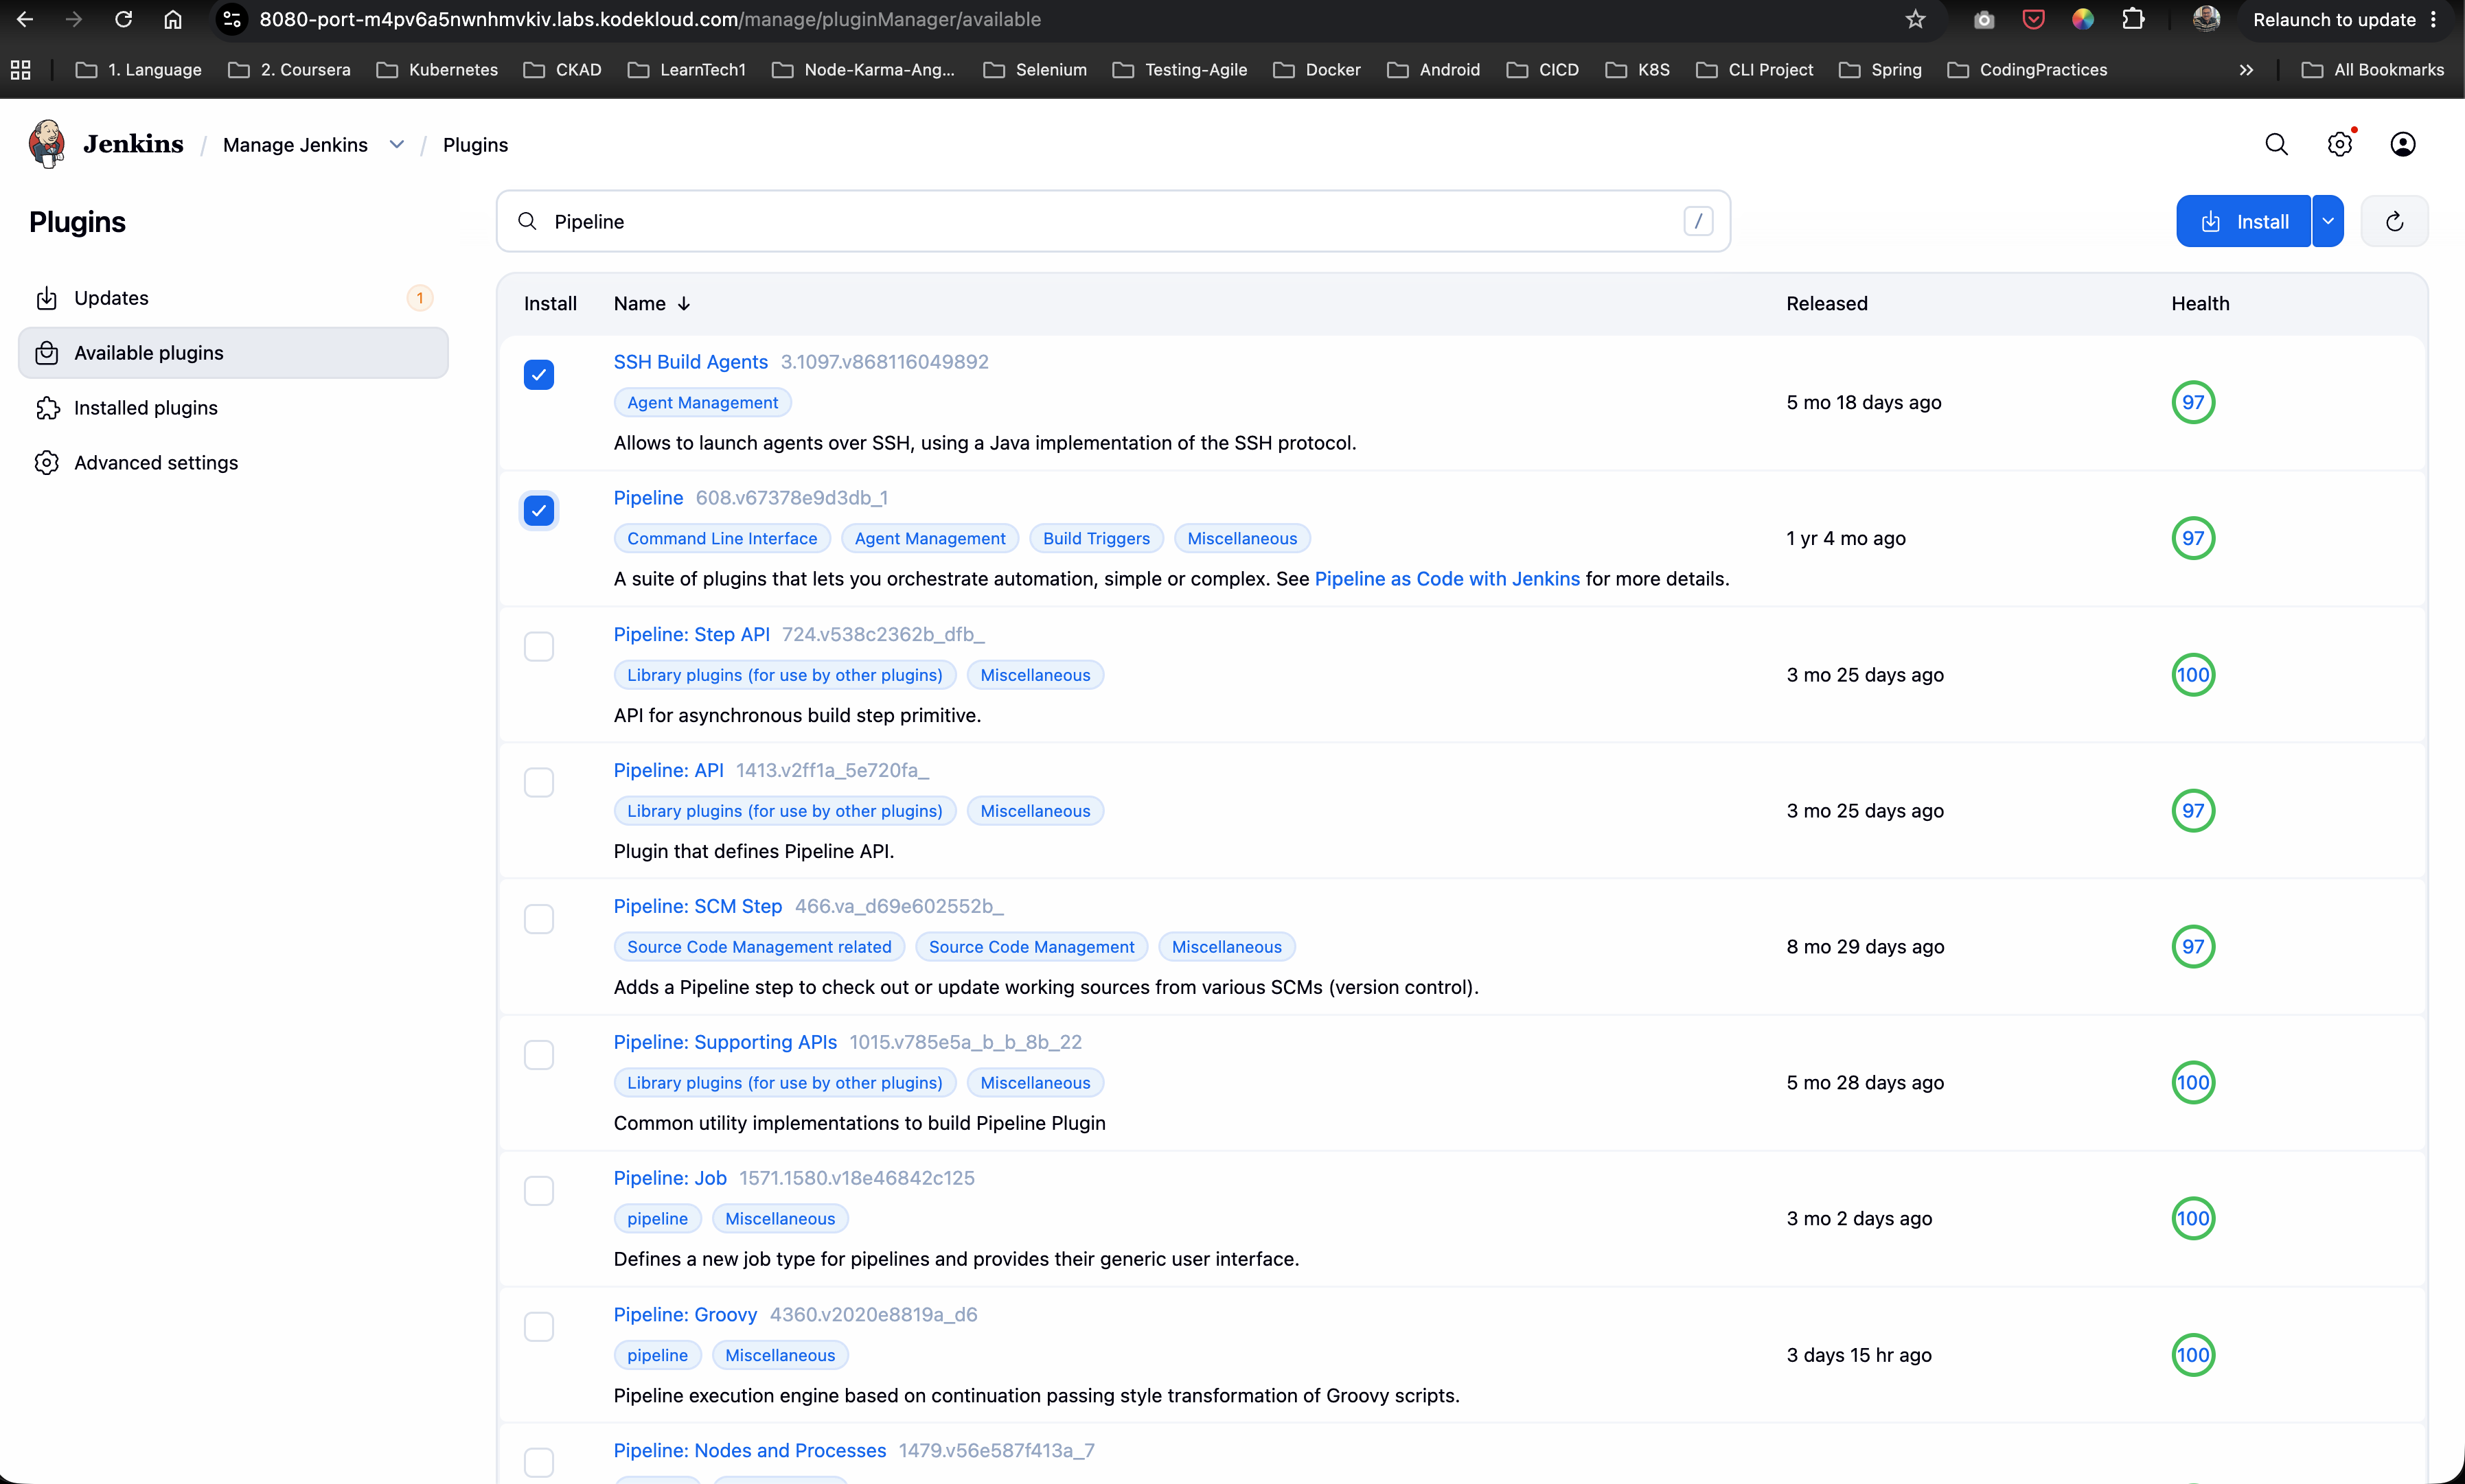Screen dimensions: 2465x1484
Task: Open the settings gear with notification dot
Action: pos(2340,144)
